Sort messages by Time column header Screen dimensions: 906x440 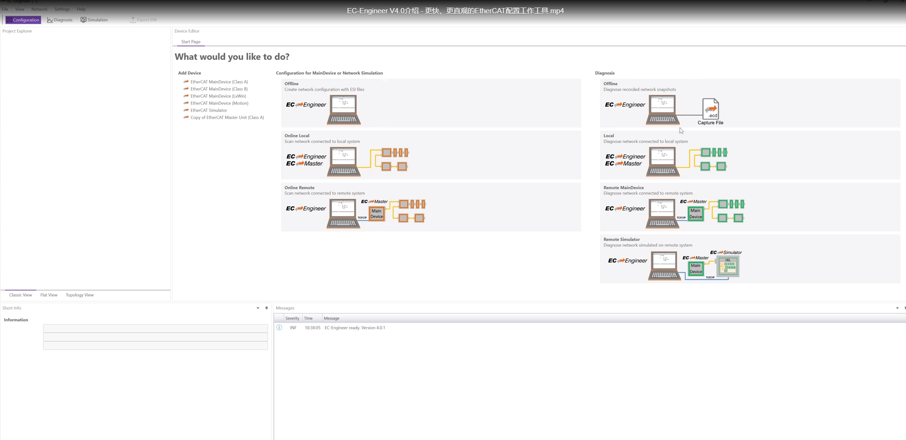tap(312, 318)
